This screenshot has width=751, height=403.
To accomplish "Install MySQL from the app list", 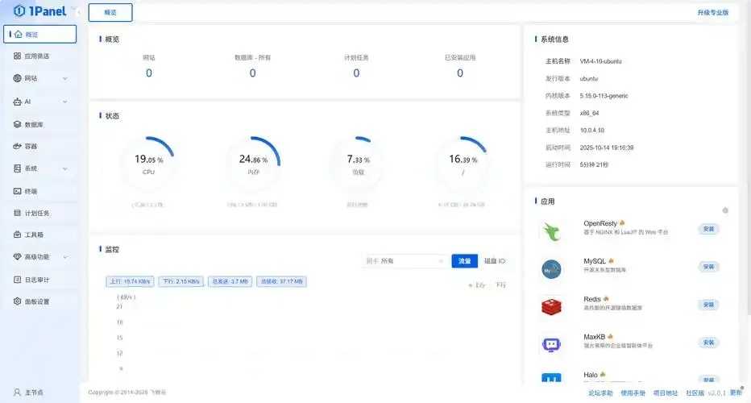I will pos(708,267).
